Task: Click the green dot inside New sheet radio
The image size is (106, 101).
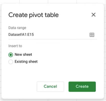Action: [11, 55]
